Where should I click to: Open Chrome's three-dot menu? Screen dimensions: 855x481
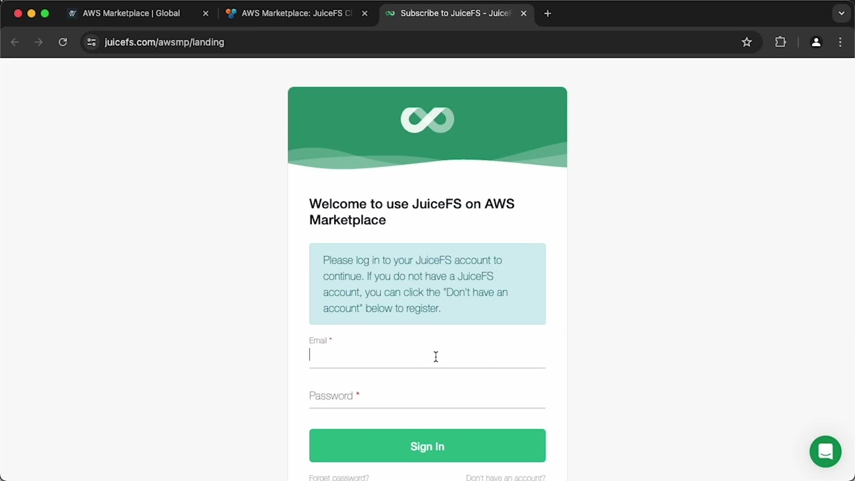(x=840, y=42)
